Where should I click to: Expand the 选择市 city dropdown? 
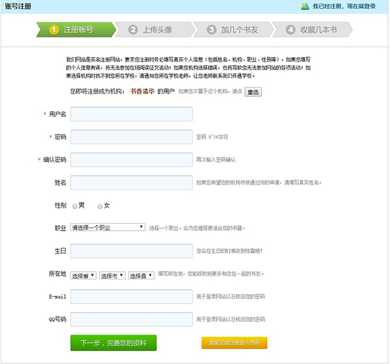(112, 276)
